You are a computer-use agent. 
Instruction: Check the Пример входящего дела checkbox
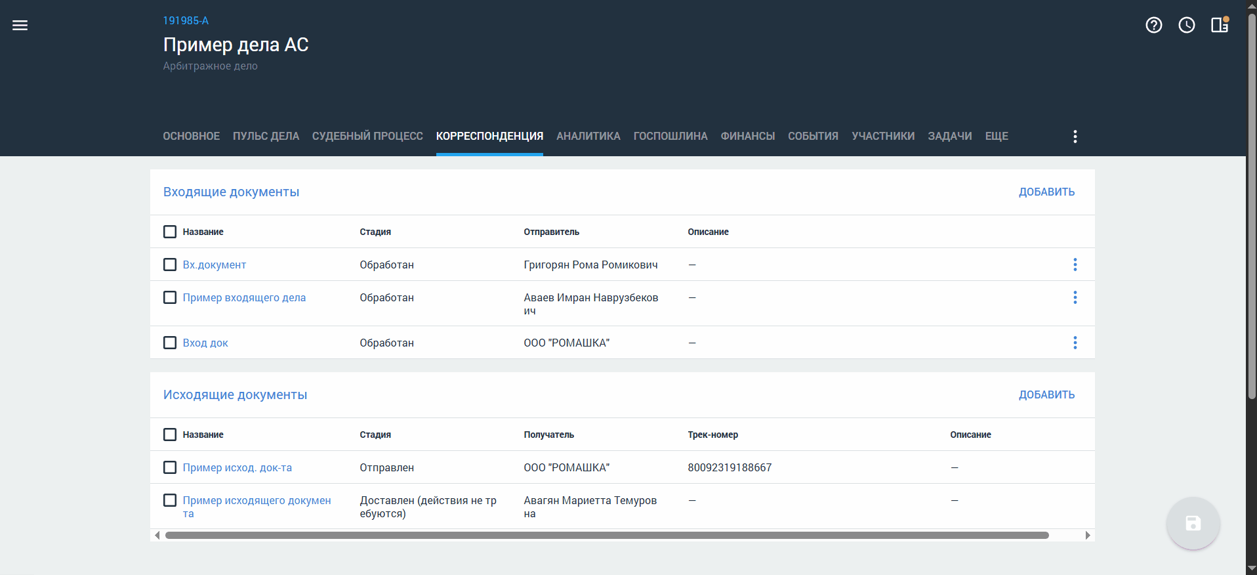pos(170,297)
